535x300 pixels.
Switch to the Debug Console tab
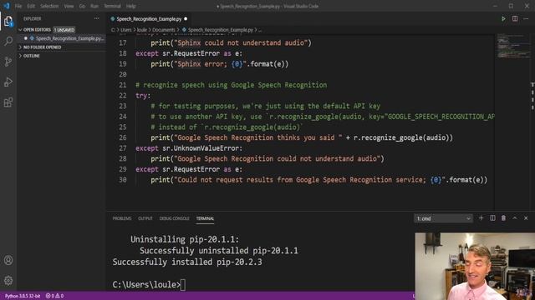(175, 218)
